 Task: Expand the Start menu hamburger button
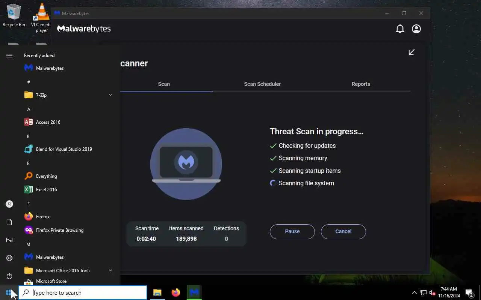tap(9, 55)
